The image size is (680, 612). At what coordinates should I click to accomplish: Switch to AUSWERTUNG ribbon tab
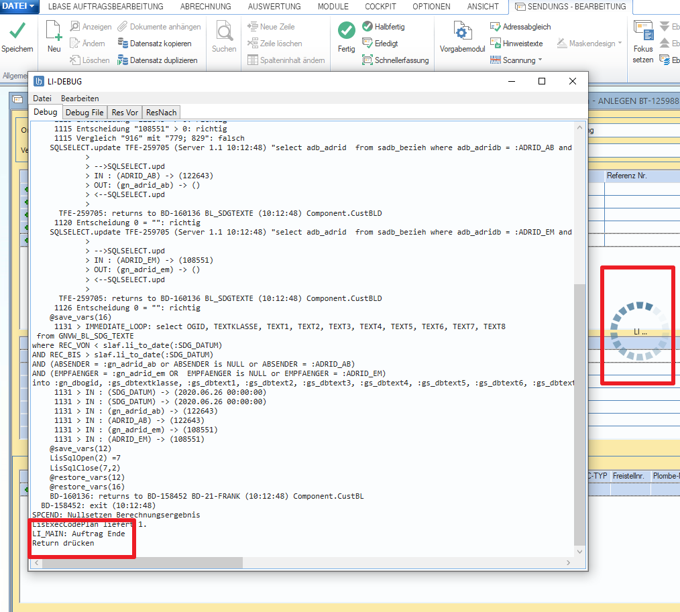click(x=274, y=7)
